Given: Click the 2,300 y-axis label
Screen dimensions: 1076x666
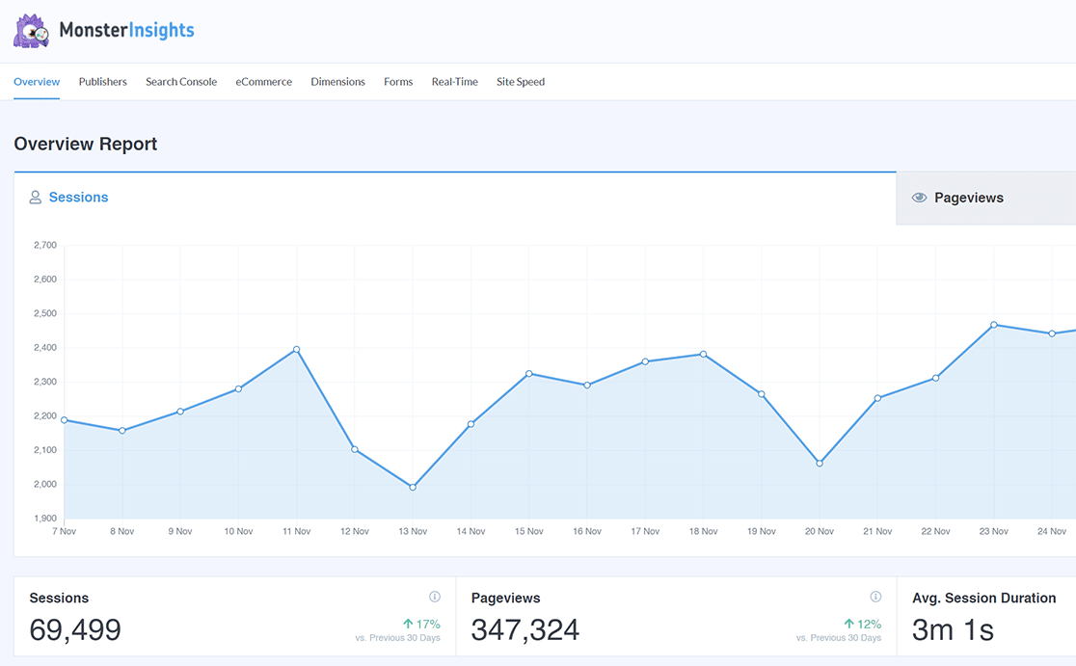Looking at the screenshot, I should pos(45,382).
